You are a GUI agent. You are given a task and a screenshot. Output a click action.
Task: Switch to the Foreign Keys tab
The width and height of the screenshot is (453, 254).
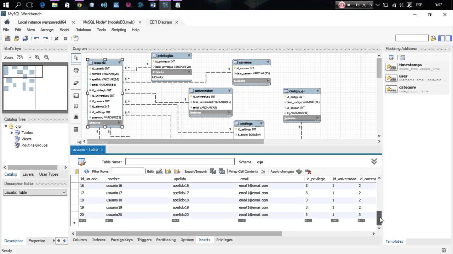[x=121, y=240]
